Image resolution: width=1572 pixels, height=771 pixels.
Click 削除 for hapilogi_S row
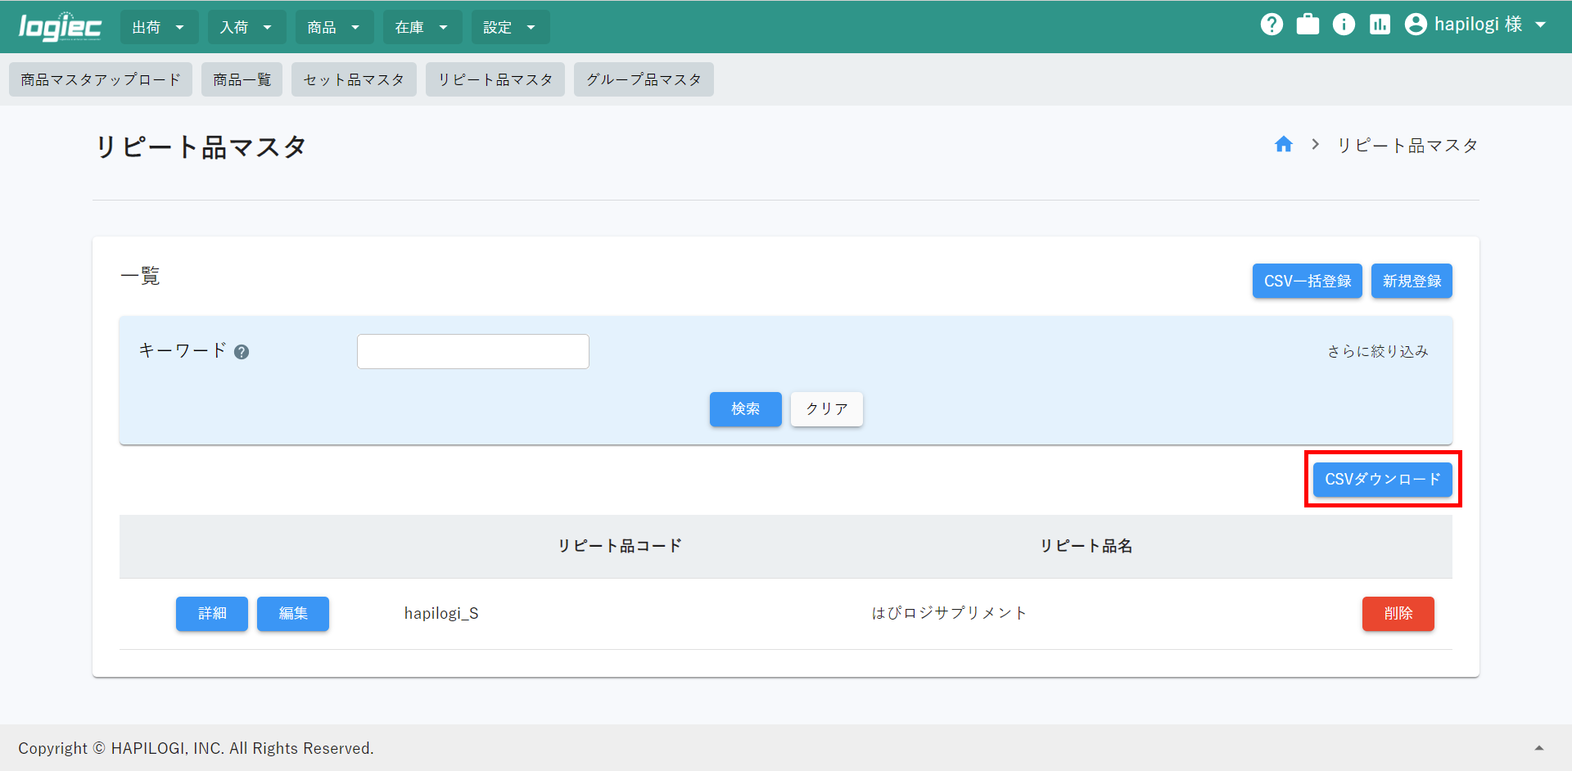[1398, 613]
